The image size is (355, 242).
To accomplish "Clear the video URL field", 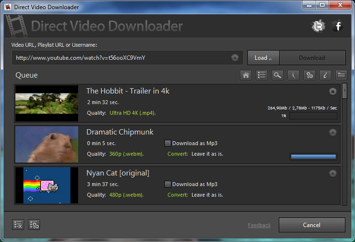I will pos(235,58).
